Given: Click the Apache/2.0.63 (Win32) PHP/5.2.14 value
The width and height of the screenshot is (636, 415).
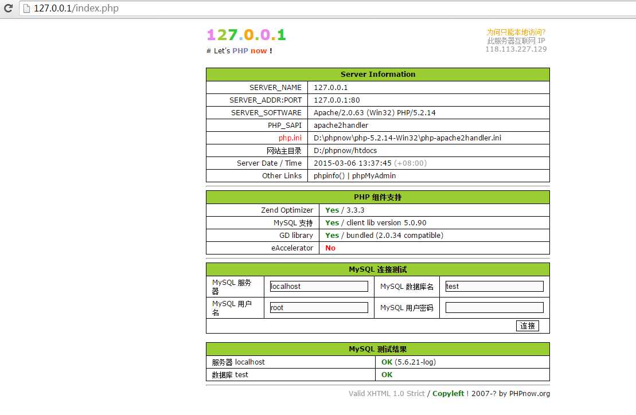Looking at the screenshot, I should pyautogui.click(x=374, y=113).
